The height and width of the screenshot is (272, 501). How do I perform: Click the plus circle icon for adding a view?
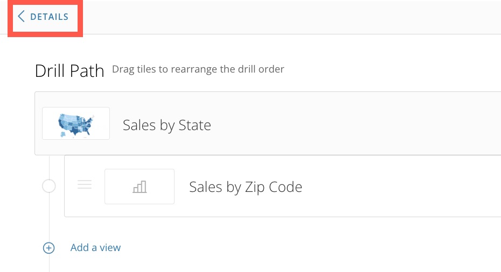[49, 248]
